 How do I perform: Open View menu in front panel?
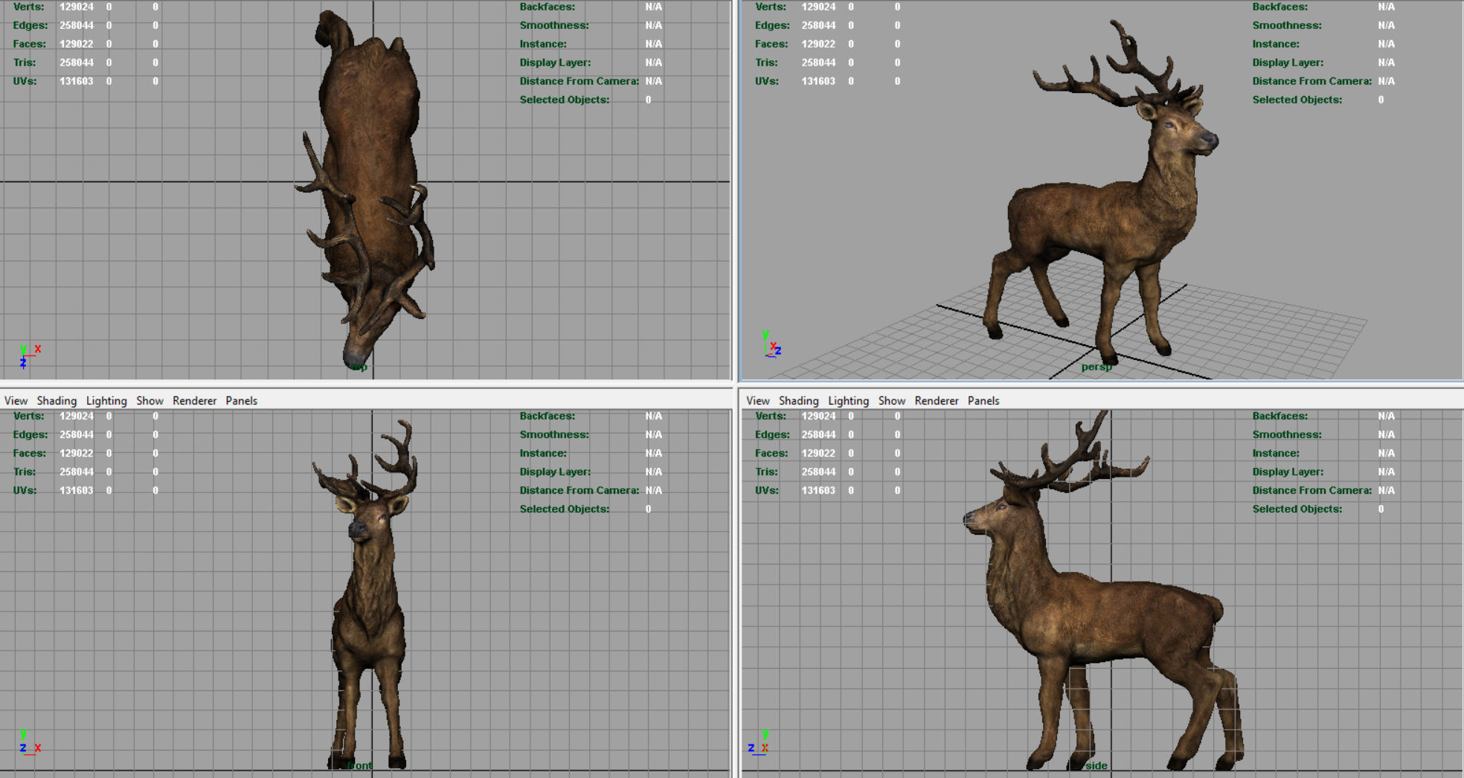click(x=16, y=400)
